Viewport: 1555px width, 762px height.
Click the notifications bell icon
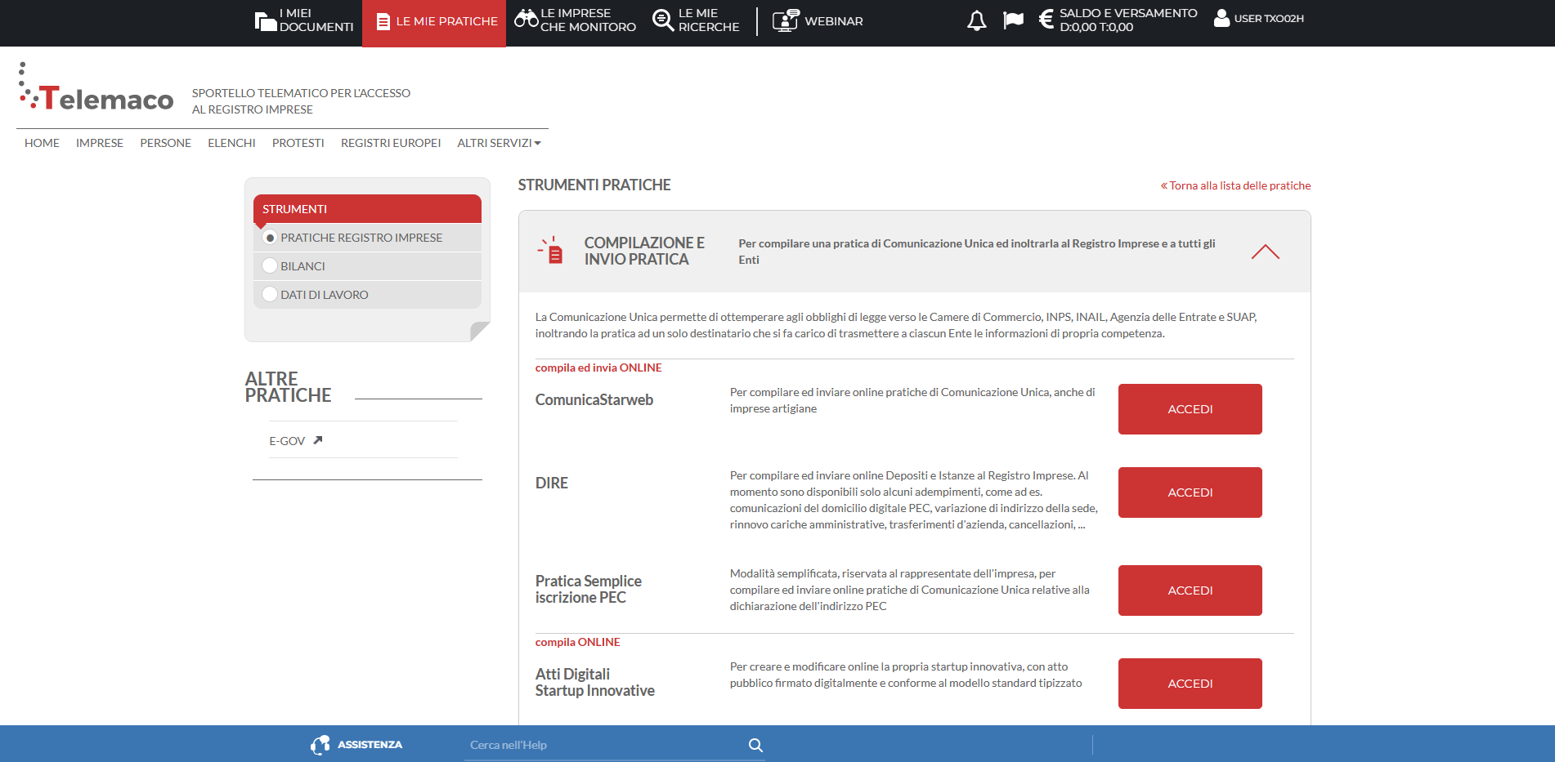976,20
